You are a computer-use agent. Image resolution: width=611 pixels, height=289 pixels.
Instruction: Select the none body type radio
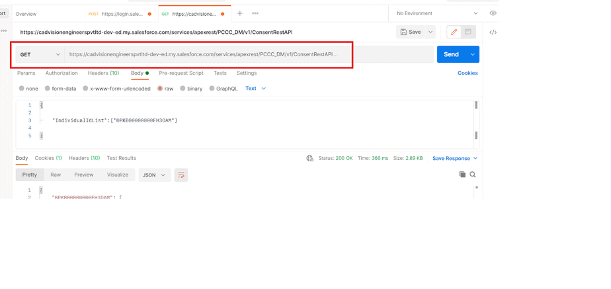22,89
